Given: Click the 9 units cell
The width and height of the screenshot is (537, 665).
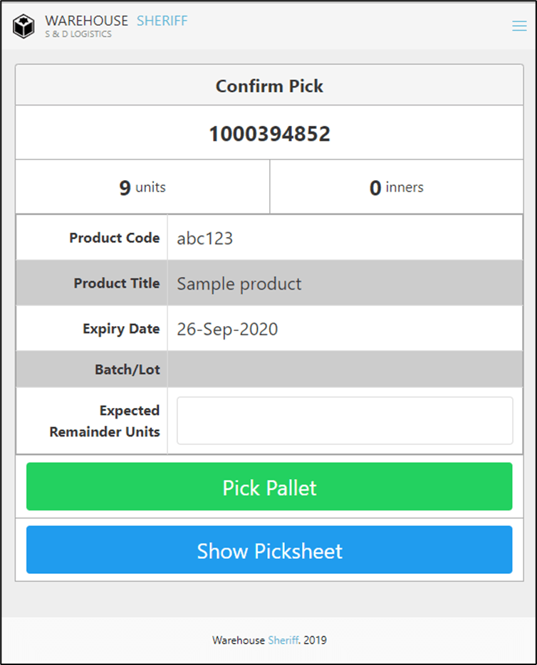Looking at the screenshot, I should click(142, 188).
